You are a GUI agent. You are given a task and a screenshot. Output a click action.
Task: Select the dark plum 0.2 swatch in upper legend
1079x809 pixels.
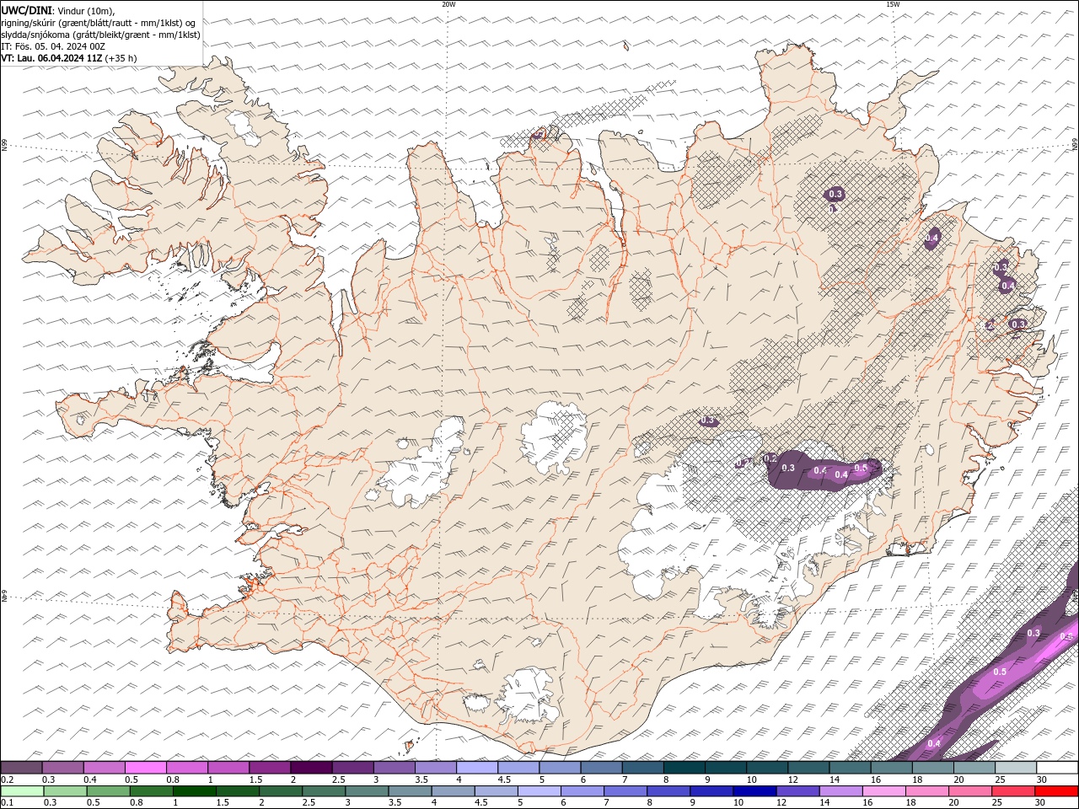(21, 768)
